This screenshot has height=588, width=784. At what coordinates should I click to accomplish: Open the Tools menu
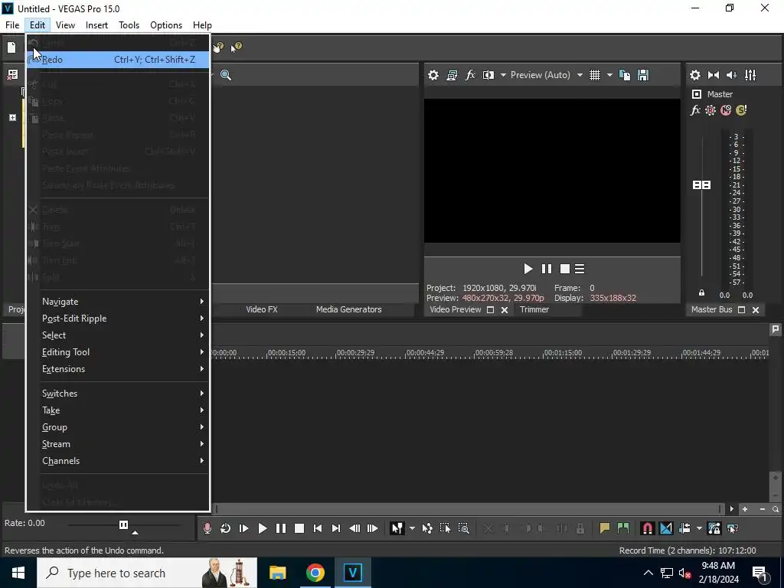(x=129, y=25)
